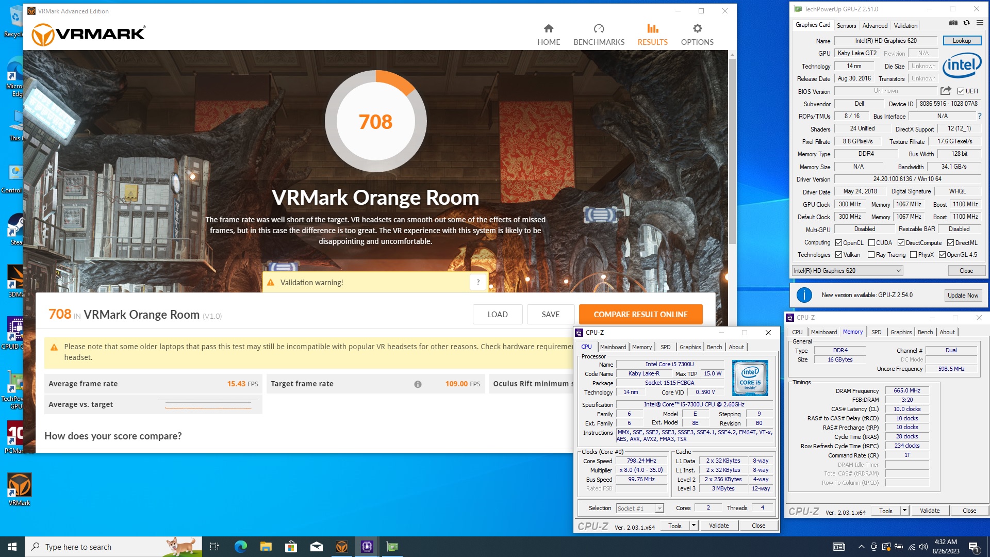The height and width of the screenshot is (557, 990).
Task: Open VRMark BENCHMARKS gauge icon
Action: (599, 28)
